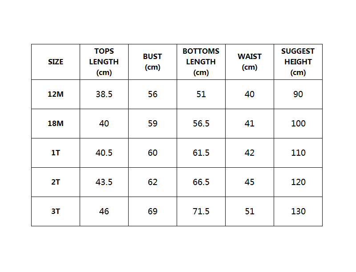Select the 2T size row label
Viewport: 356px width, 272px height.
pyautogui.click(x=56, y=182)
